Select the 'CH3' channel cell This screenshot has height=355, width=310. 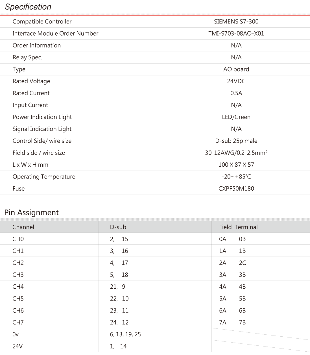[x=18, y=275]
